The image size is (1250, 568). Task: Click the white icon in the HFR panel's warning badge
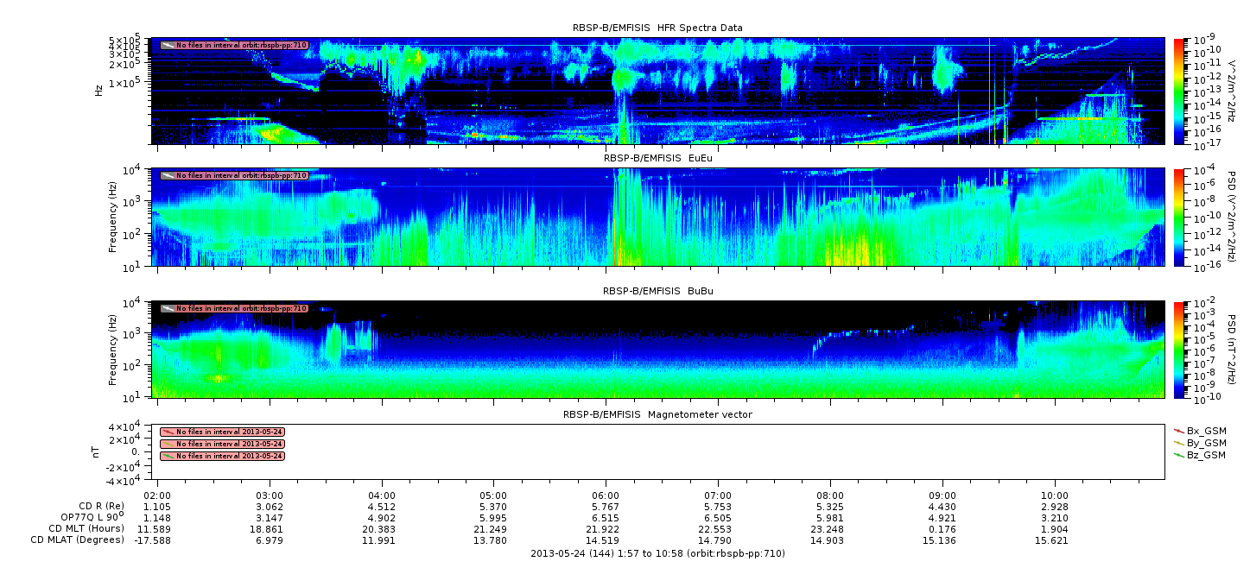[x=168, y=45]
